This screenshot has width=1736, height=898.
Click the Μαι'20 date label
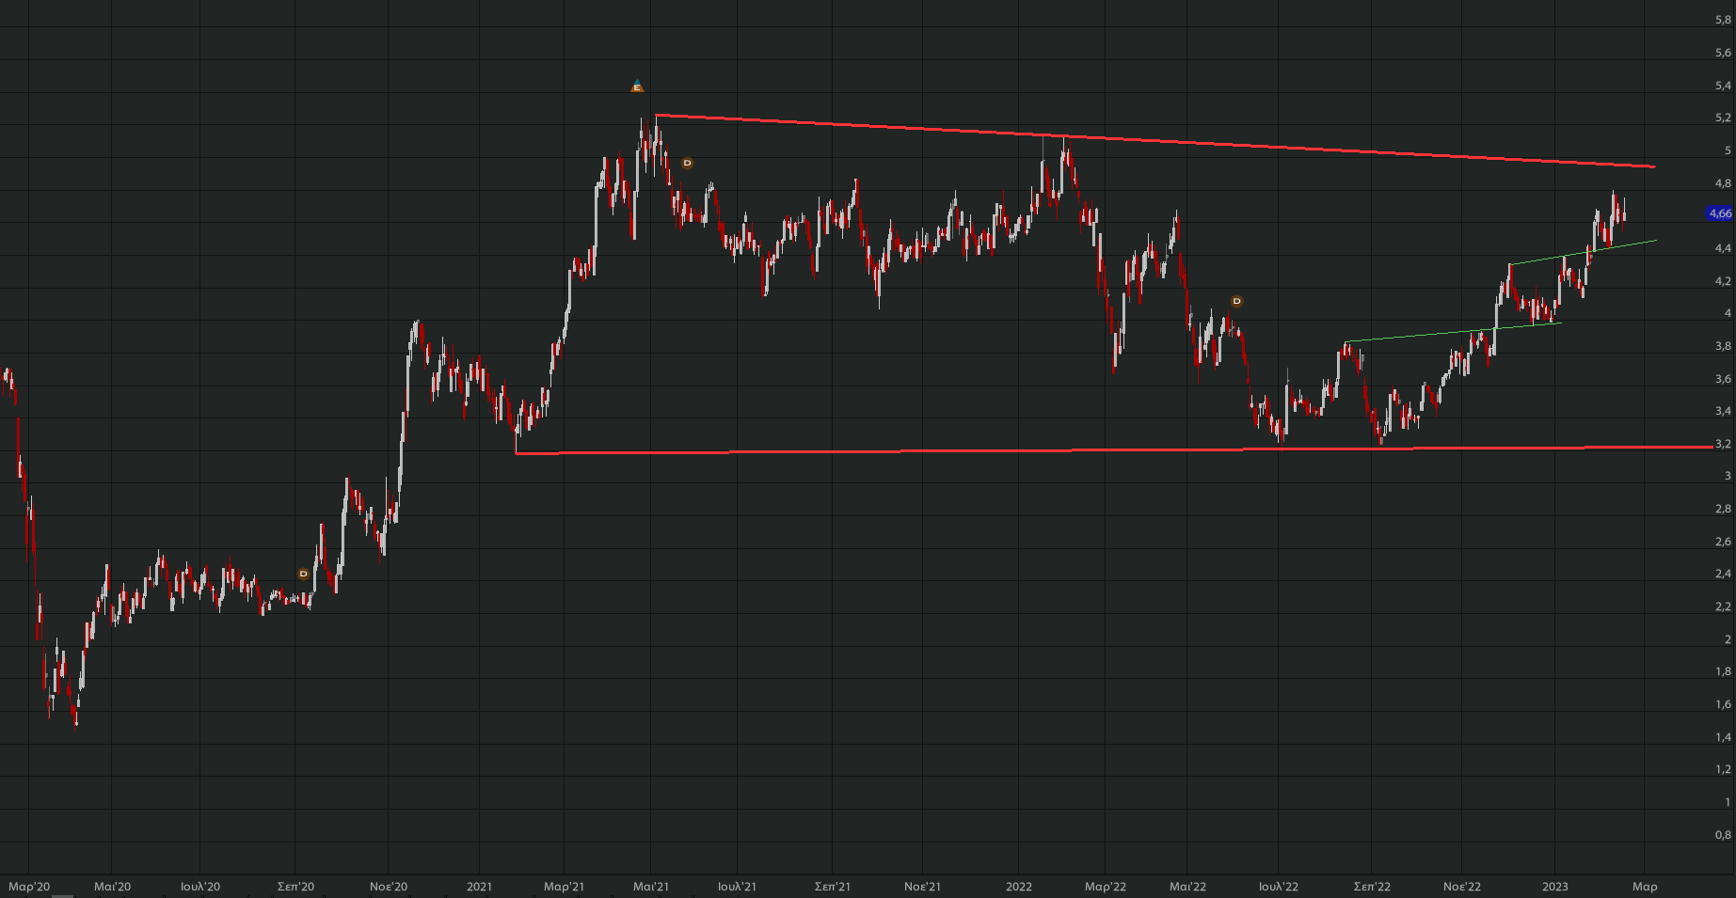tap(113, 886)
